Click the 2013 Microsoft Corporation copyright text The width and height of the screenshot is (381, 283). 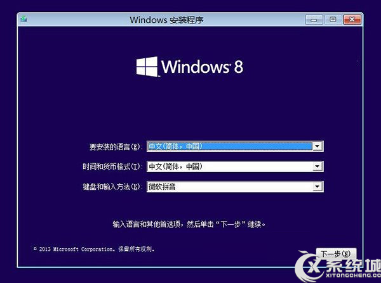click(x=94, y=249)
